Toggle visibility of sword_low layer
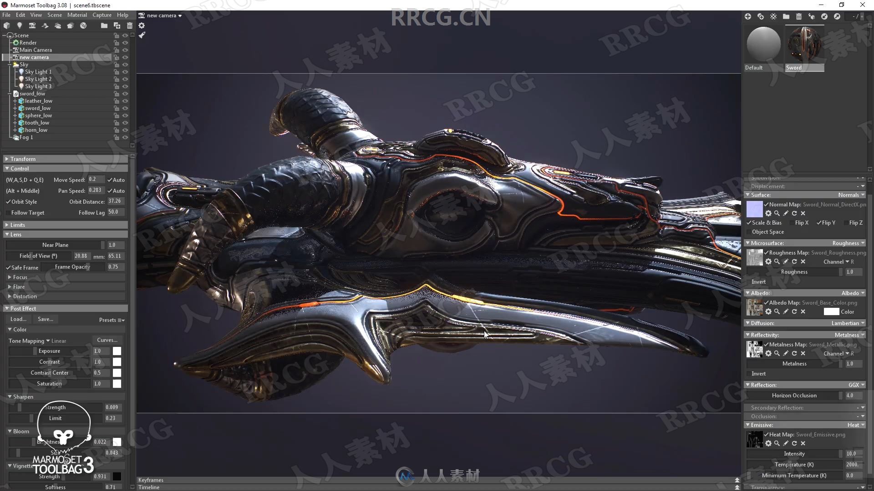874x491 pixels. (126, 109)
